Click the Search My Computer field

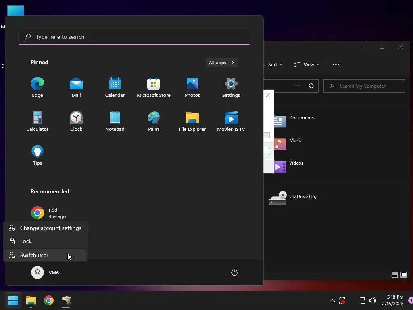coord(364,86)
